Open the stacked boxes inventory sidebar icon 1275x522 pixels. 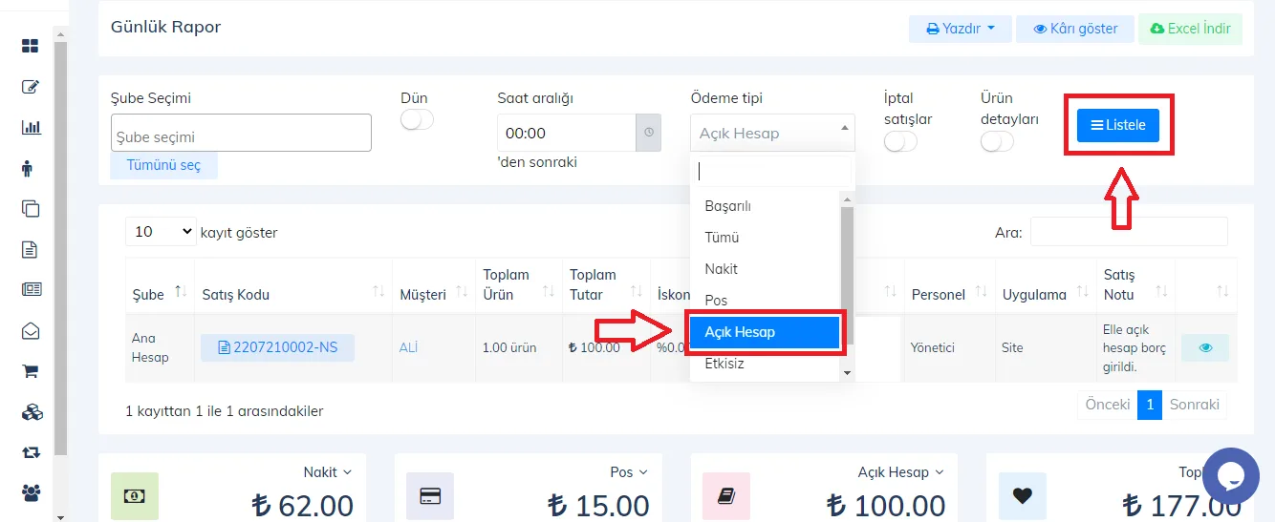32,412
